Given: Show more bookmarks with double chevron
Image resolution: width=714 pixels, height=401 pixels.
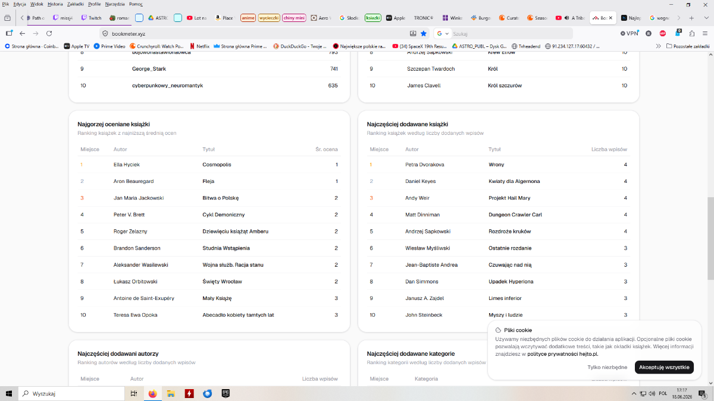Looking at the screenshot, I should [x=658, y=46].
